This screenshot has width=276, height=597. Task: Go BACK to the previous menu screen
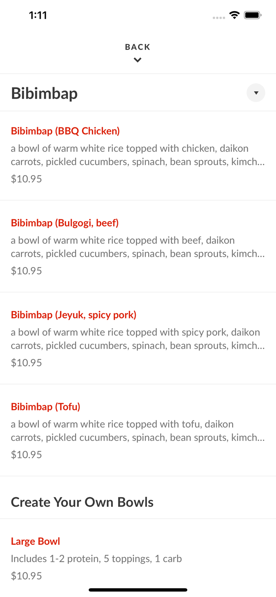(137, 47)
